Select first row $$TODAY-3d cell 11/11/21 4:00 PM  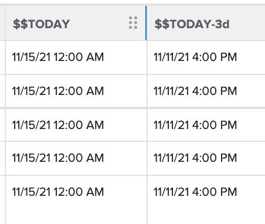(x=206, y=57)
